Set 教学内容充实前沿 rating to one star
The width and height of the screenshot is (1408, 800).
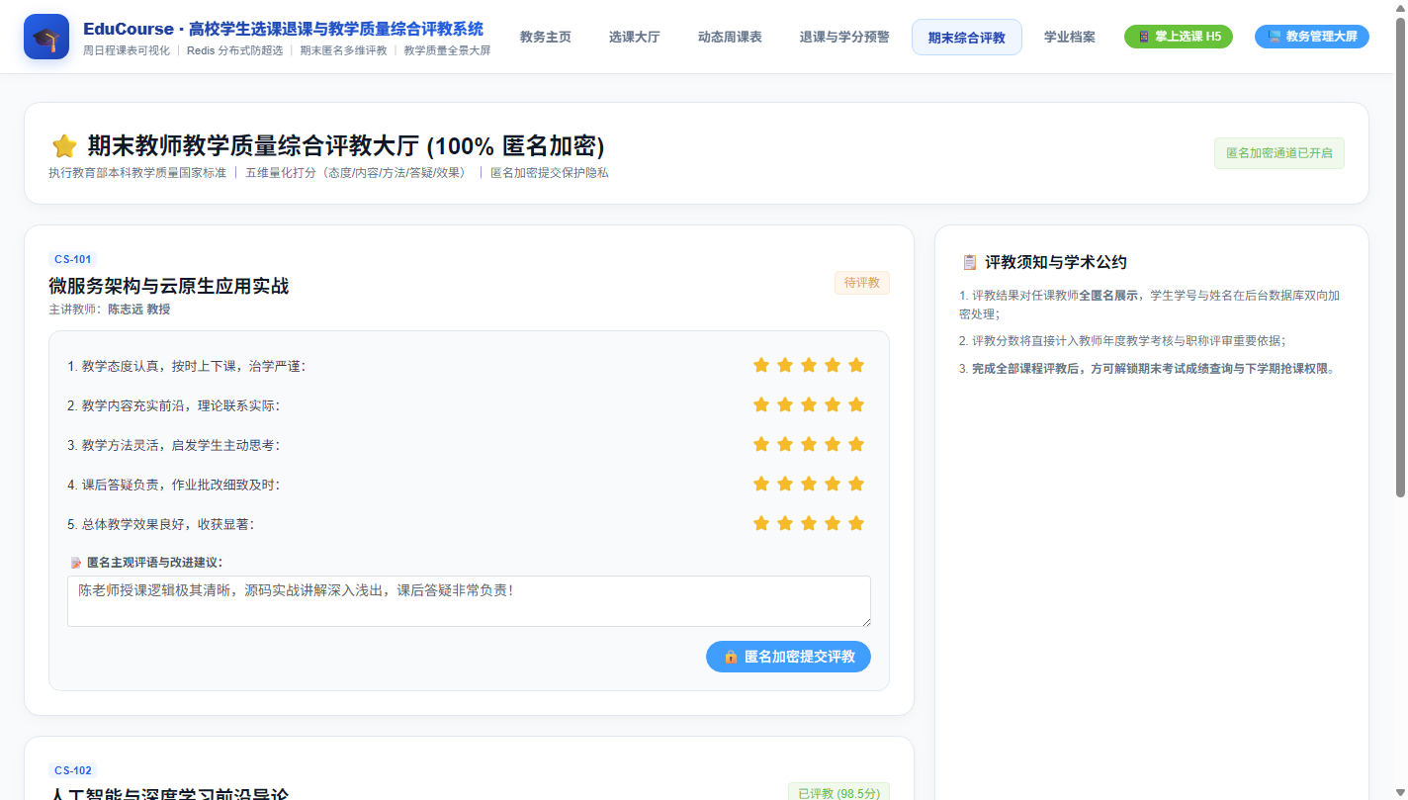pyautogui.click(x=761, y=404)
